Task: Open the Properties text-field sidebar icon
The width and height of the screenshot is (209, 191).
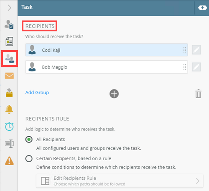Action: click(x=9, y=143)
